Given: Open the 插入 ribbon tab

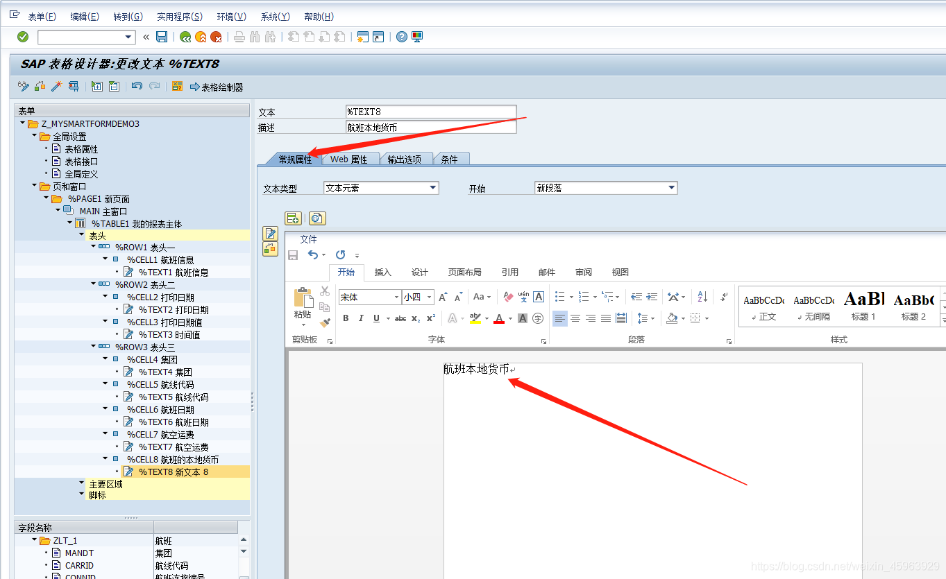Looking at the screenshot, I should click(x=383, y=272).
